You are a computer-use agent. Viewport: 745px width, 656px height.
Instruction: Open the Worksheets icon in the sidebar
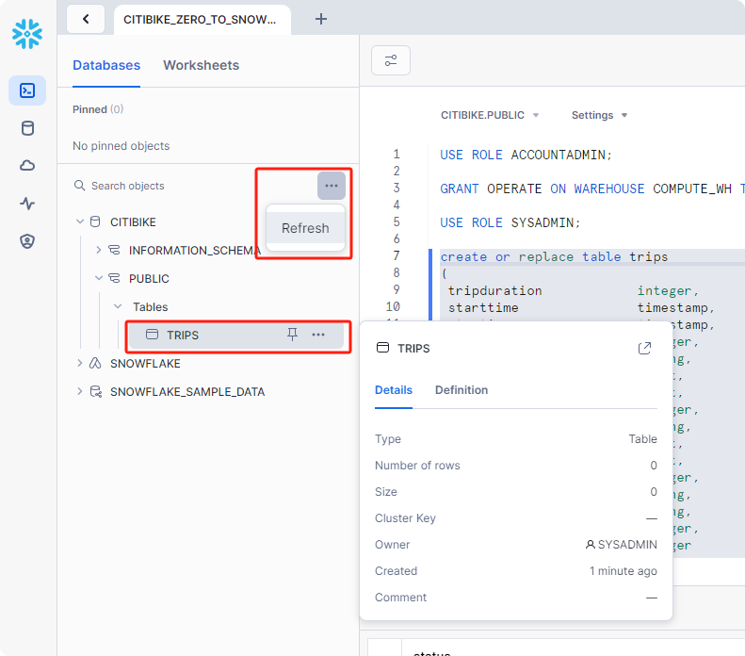(x=27, y=90)
